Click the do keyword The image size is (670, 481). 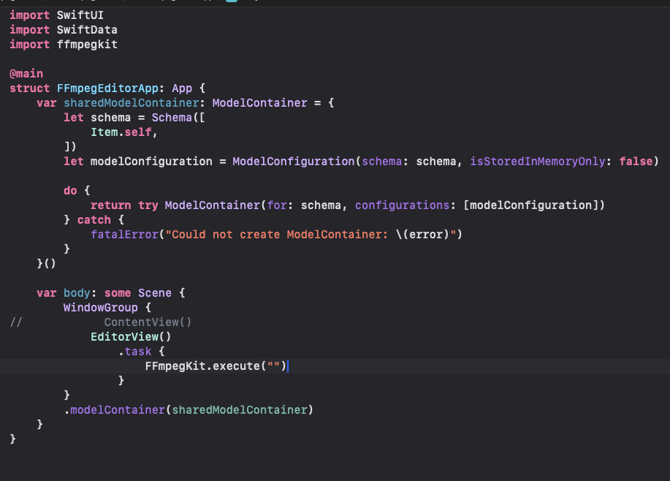pos(70,191)
